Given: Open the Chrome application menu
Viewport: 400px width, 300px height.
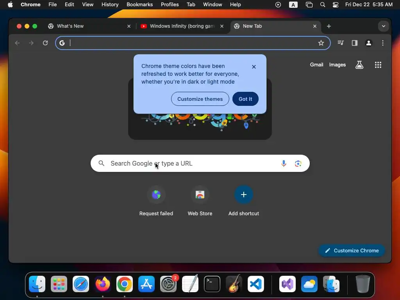Looking at the screenshot, I should (x=30, y=5).
